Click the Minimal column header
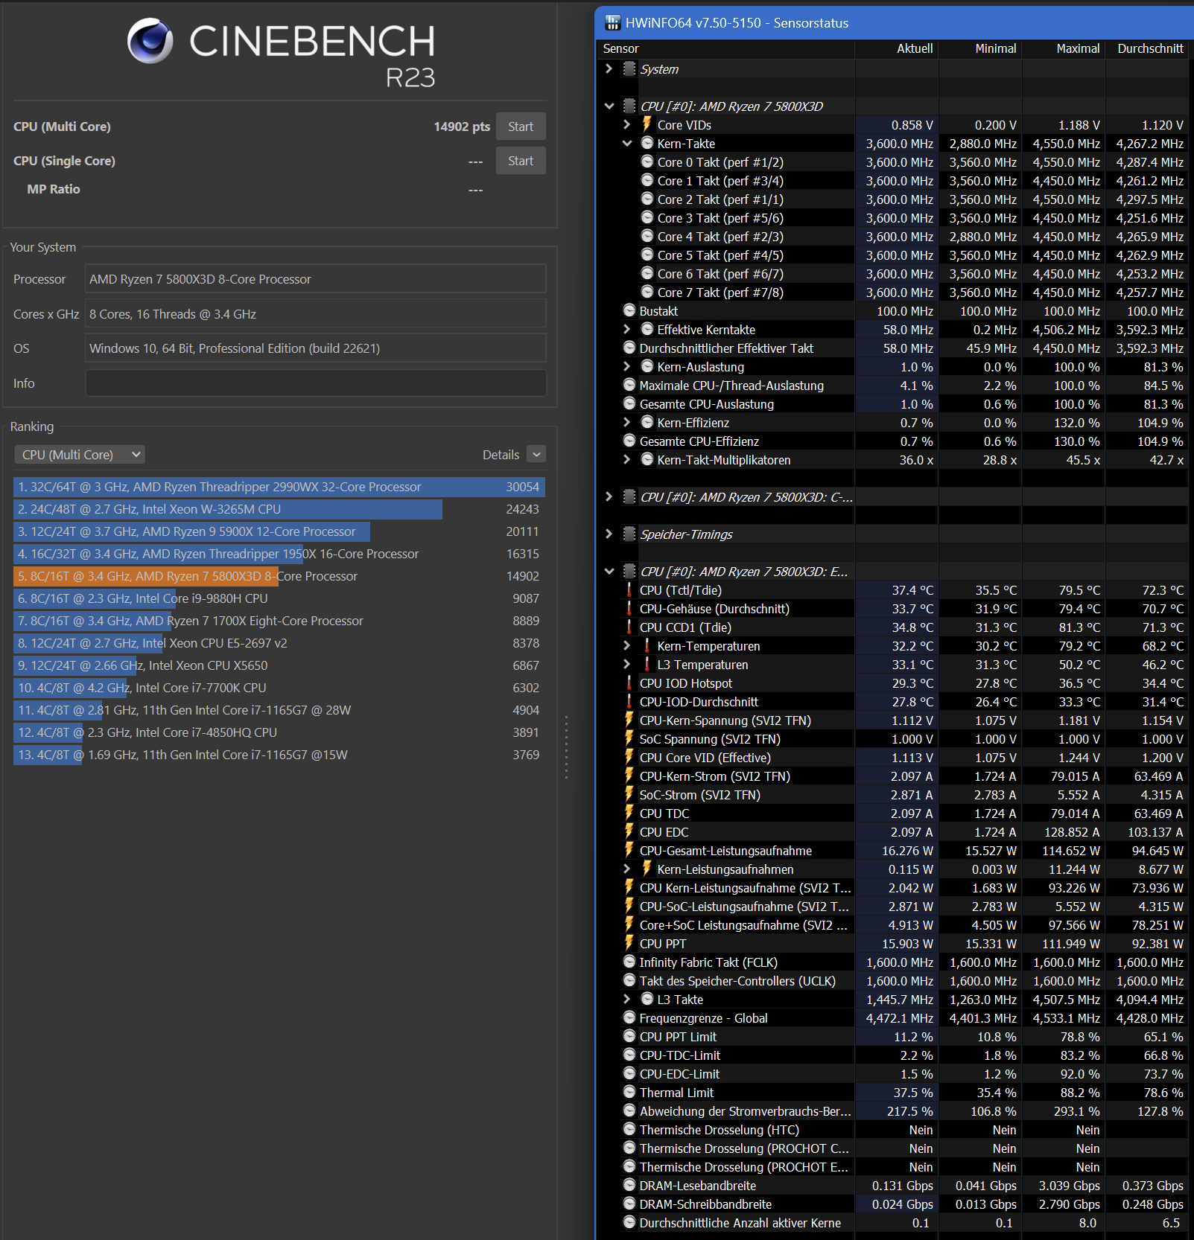This screenshot has height=1240, width=1194. coord(980,48)
